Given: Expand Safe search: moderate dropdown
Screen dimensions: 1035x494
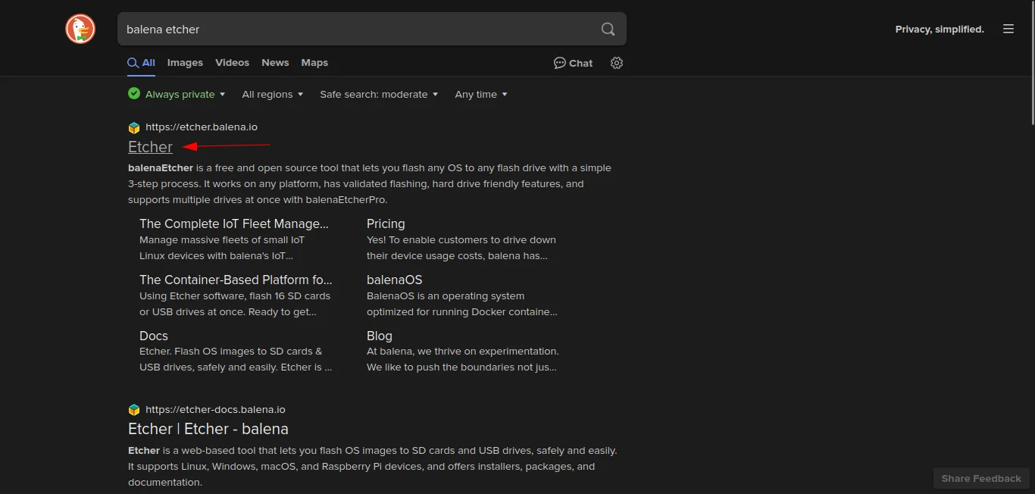Looking at the screenshot, I should 379,94.
